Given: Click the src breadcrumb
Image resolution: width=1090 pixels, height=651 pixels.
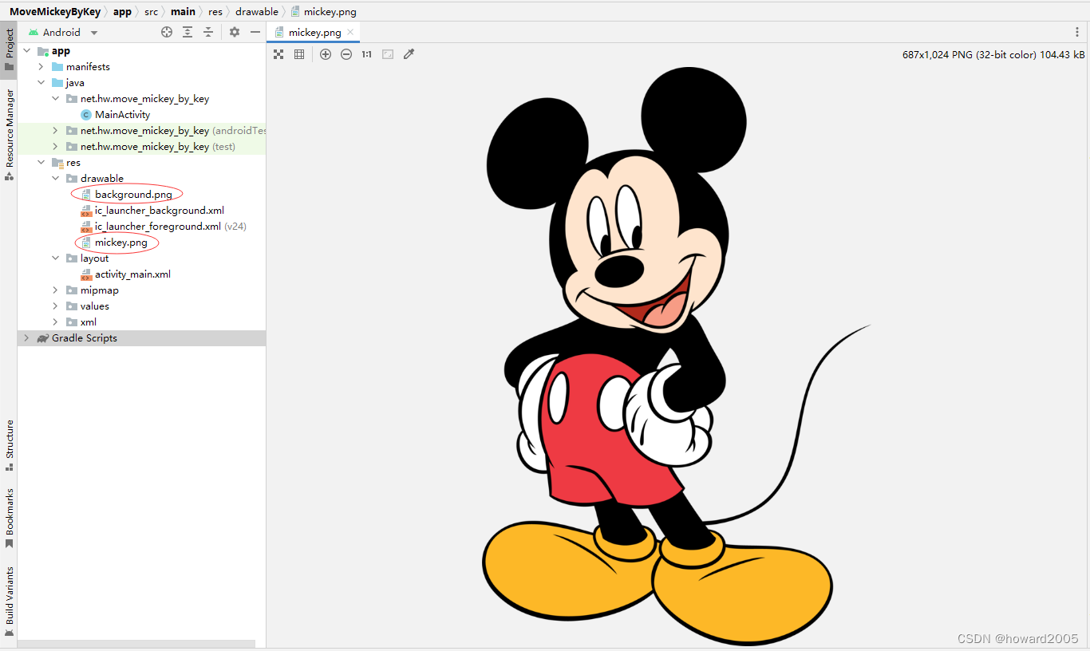Looking at the screenshot, I should [152, 11].
